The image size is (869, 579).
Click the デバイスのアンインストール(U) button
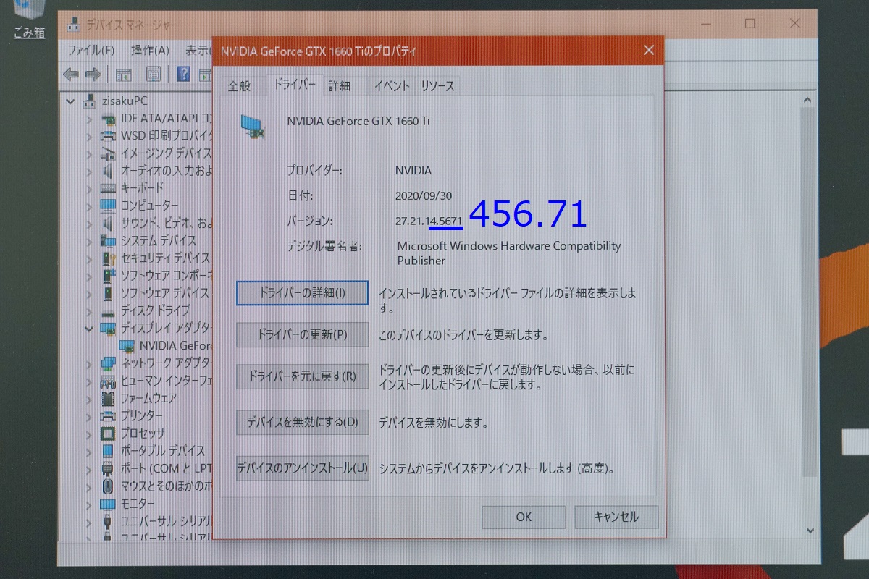(x=302, y=468)
